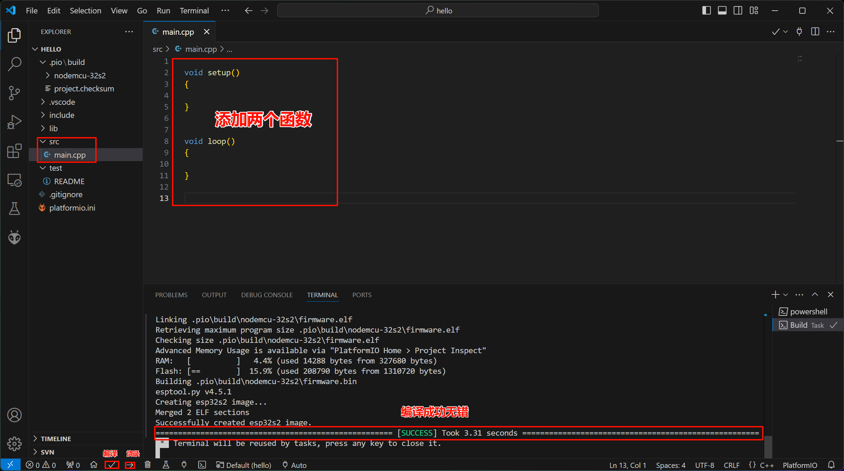Open the Terminal menu
Image resolution: width=844 pixels, height=471 pixels.
(194, 11)
